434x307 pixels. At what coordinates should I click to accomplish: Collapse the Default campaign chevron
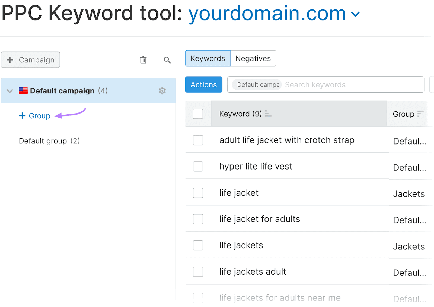(10, 91)
